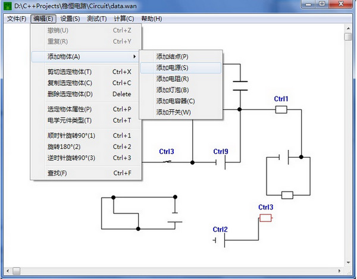
Task: Choose 添加灯泡(B) from the submenu
Action: [x=172, y=90]
